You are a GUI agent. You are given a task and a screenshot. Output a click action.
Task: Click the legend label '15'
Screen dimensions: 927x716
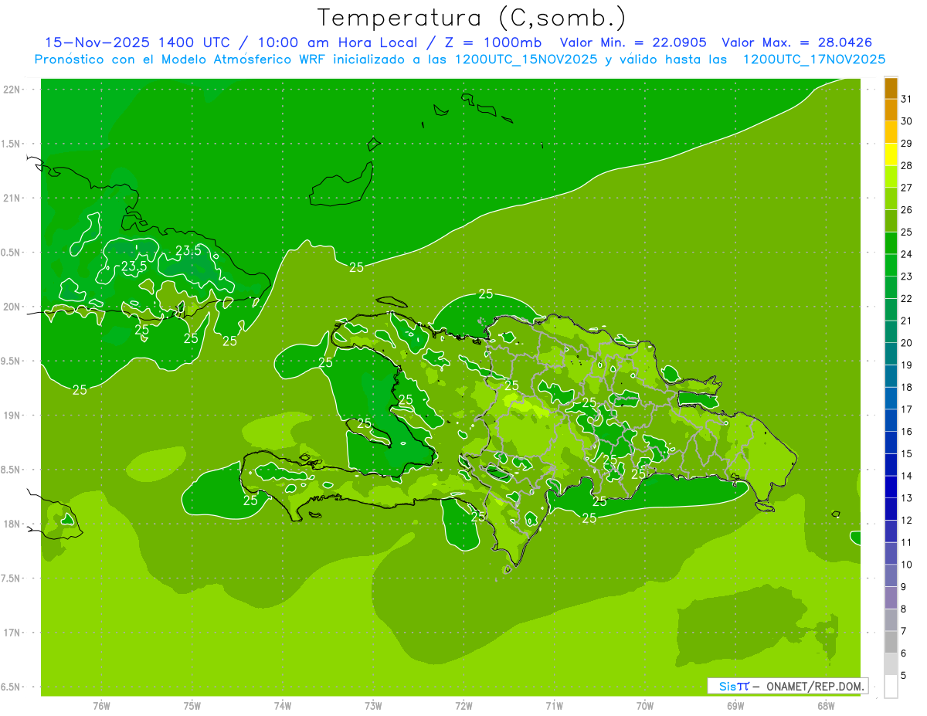click(906, 453)
